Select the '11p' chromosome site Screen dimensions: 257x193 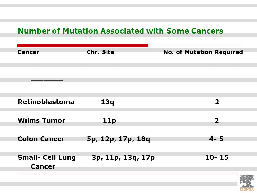(109, 121)
